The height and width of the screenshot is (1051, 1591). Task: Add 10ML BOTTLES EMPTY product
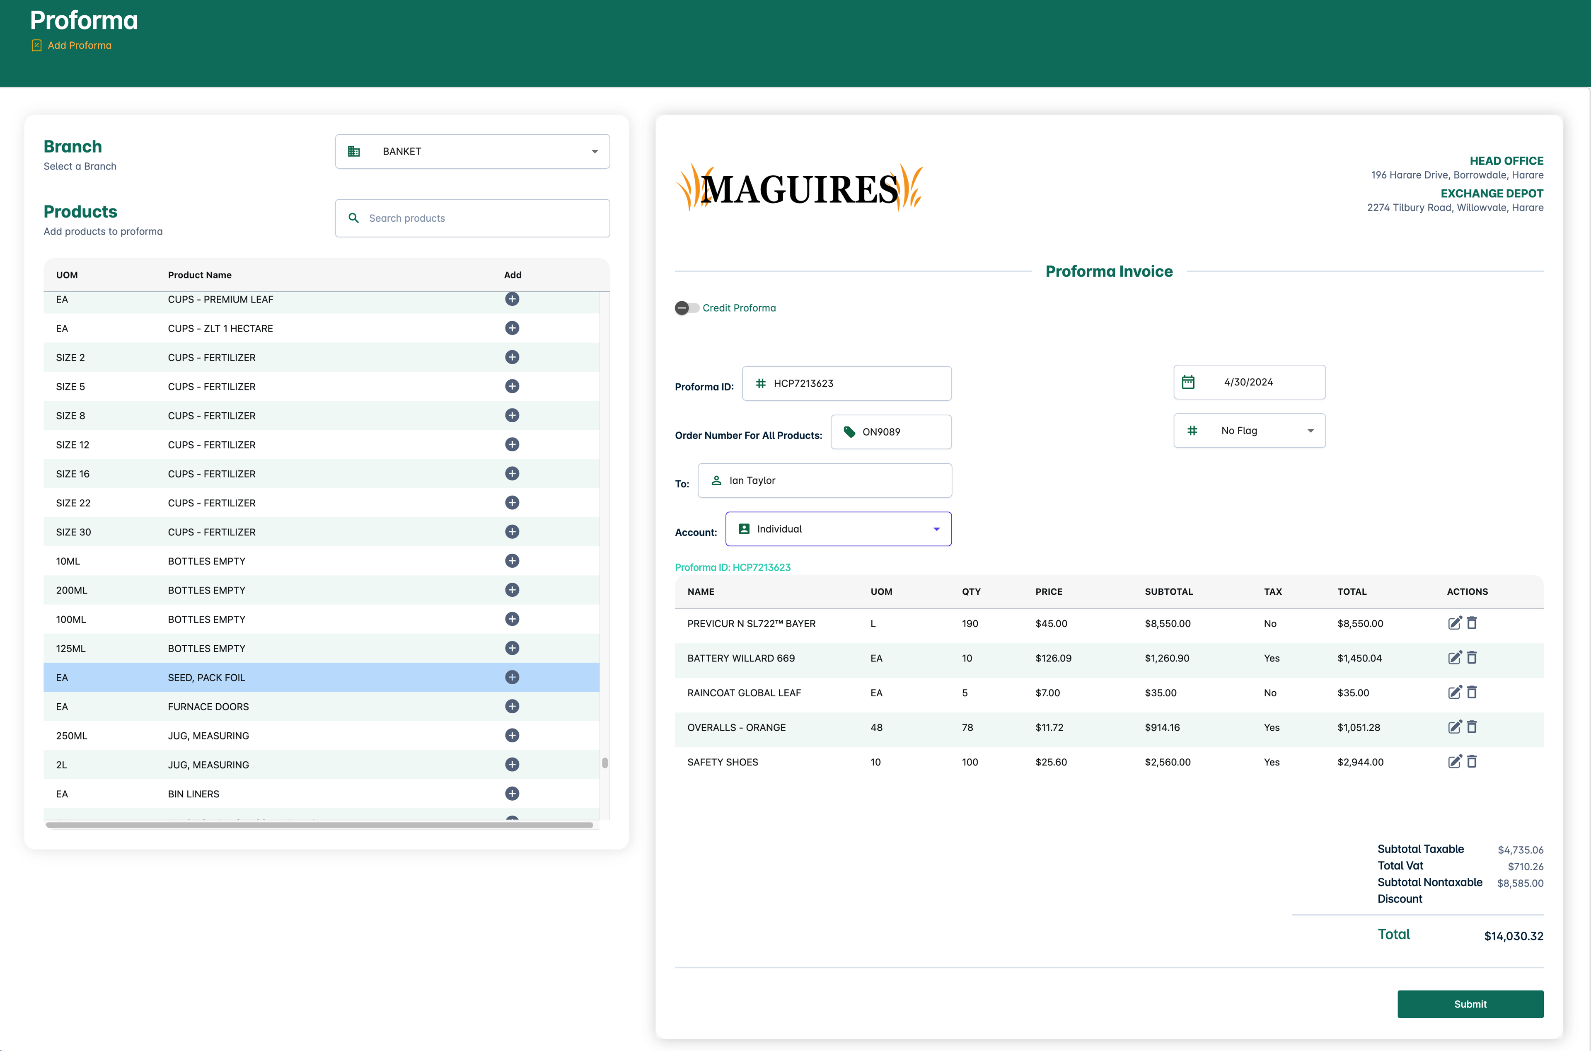[512, 560]
